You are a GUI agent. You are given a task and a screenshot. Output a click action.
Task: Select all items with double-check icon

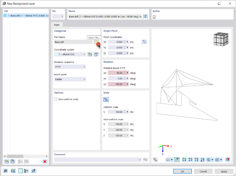pos(20,161)
